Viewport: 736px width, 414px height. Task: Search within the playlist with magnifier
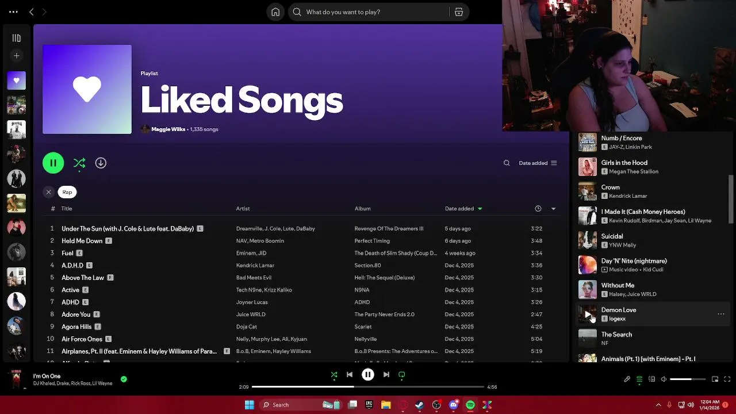[x=507, y=163]
